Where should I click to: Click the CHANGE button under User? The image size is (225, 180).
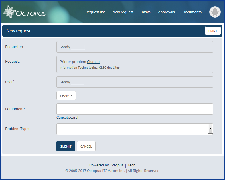[66, 96]
